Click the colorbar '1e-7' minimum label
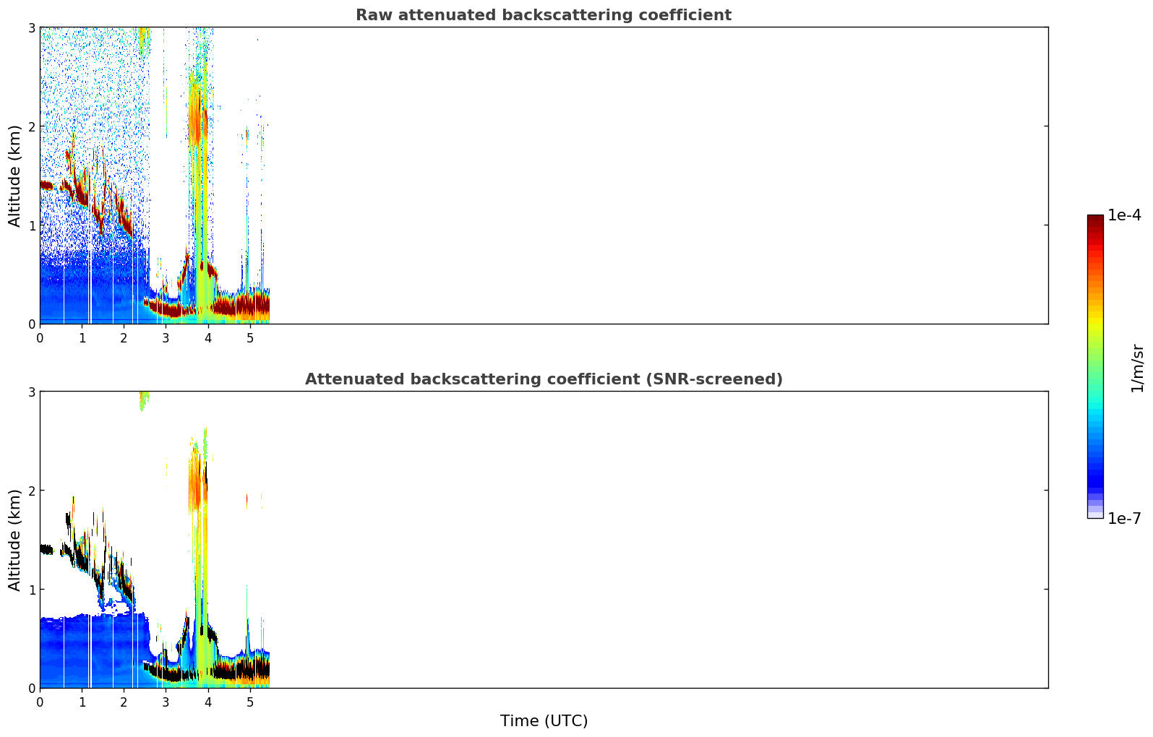Screen dimensions: 1153x737 pyautogui.click(x=1124, y=518)
